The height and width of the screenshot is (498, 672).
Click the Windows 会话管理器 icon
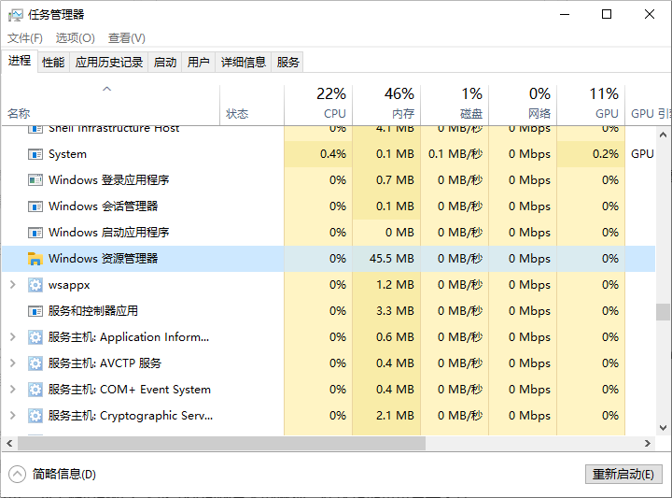pos(35,206)
